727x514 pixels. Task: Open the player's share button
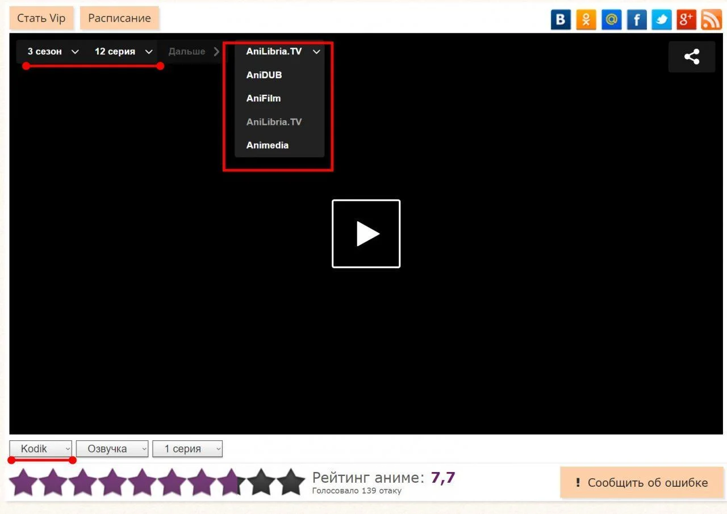(x=692, y=57)
